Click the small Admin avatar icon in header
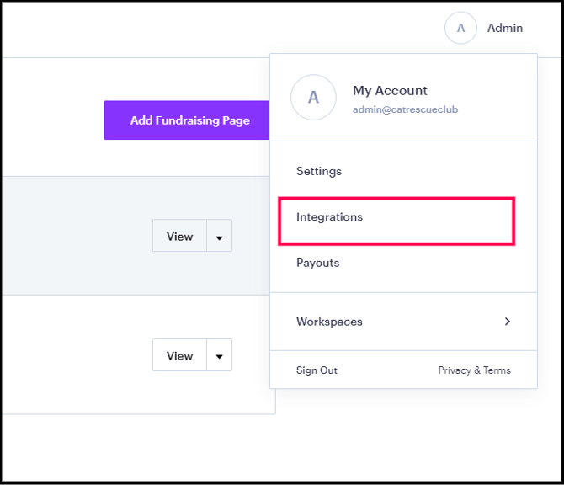The height and width of the screenshot is (485, 564). click(460, 28)
